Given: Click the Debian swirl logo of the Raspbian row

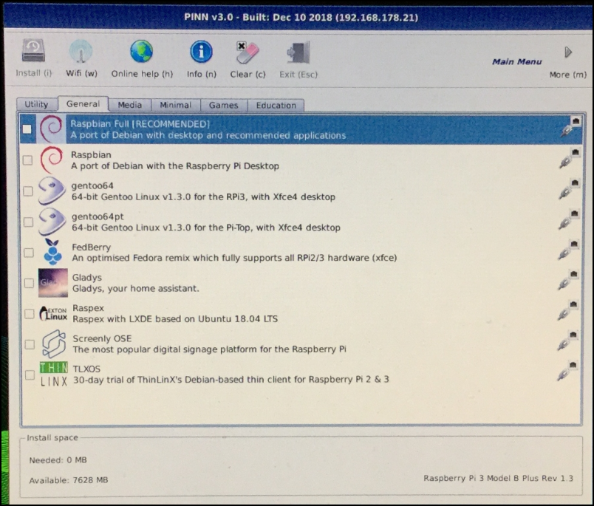Looking at the screenshot, I should click(52, 160).
